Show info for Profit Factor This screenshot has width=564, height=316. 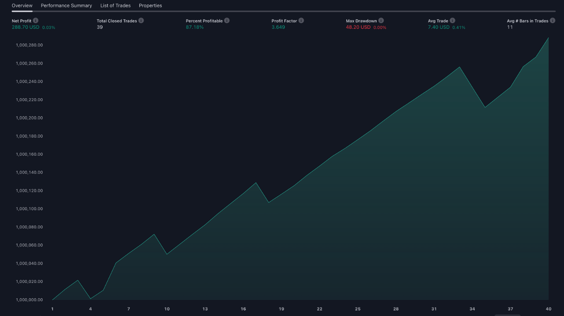click(x=301, y=20)
